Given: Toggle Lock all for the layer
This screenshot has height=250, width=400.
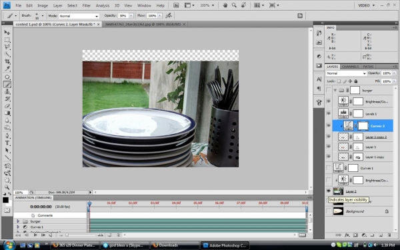Looking at the screenshot, I should click(355, 81).
